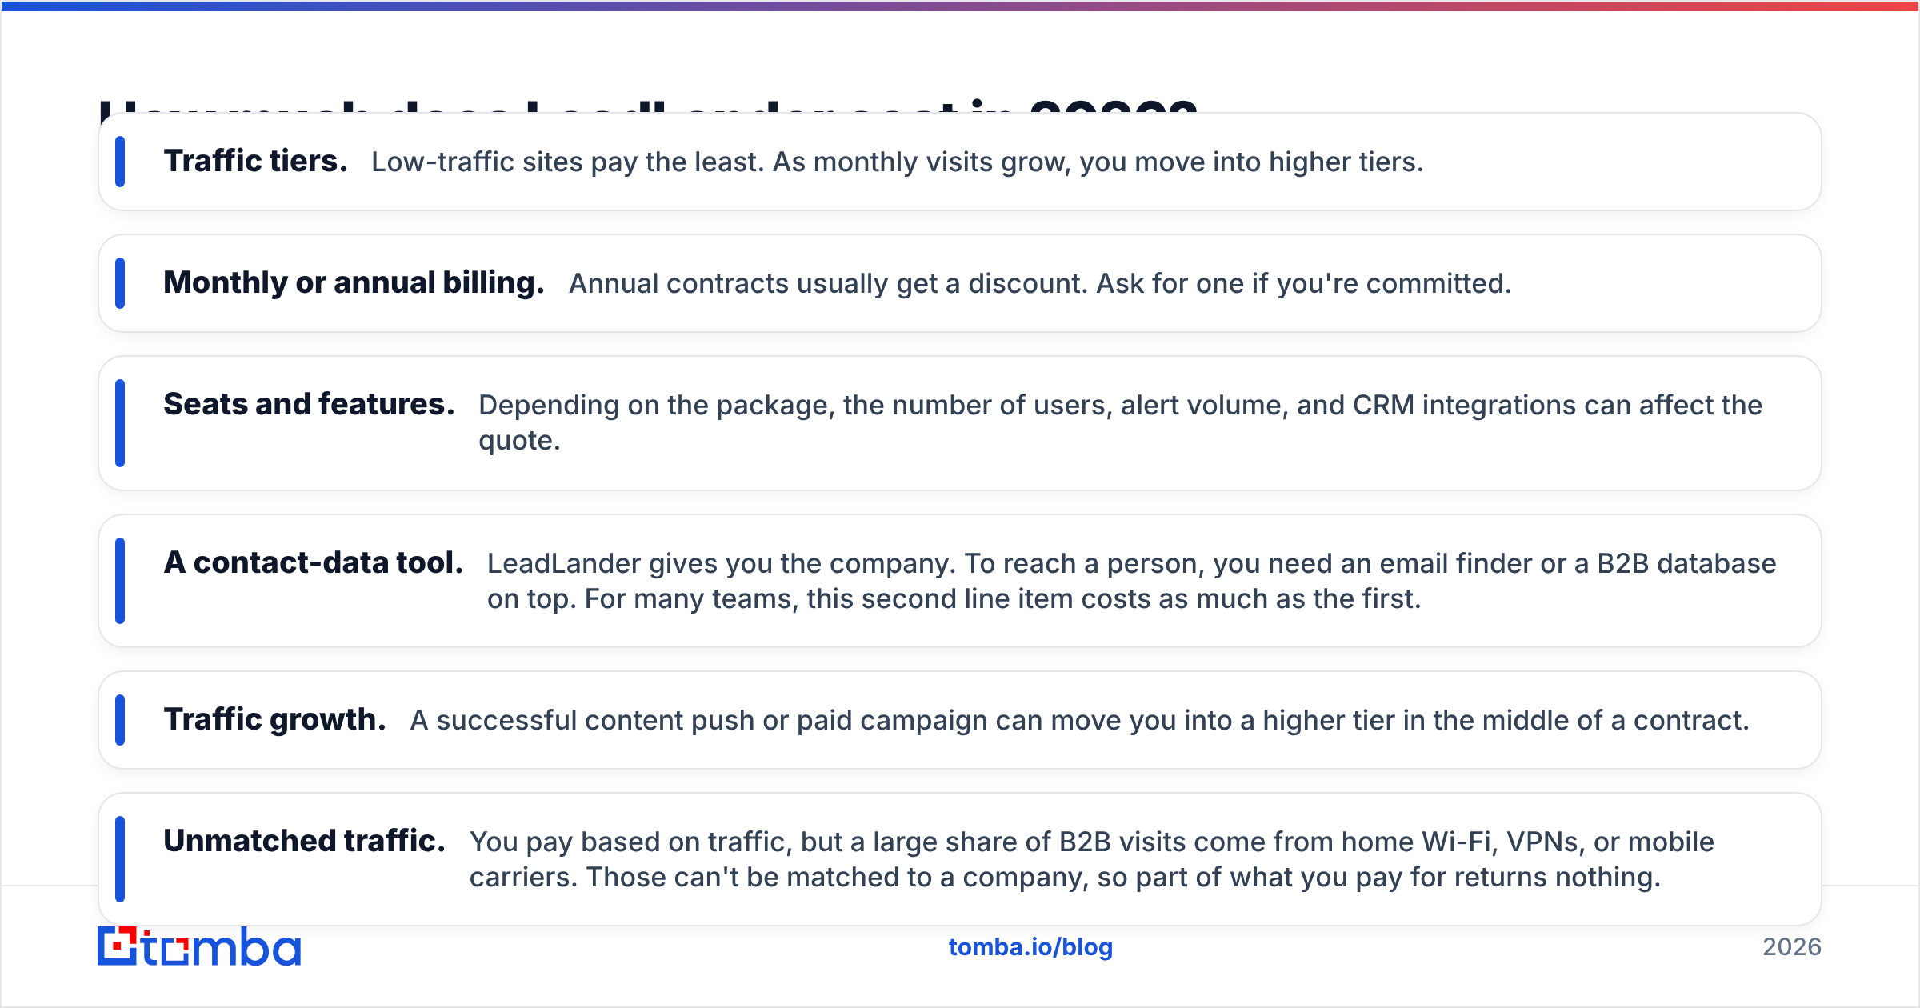Click the A contact-data tool heading
The width and height of the screenshot is (1920, 1008).
click(x=314, y=562)
